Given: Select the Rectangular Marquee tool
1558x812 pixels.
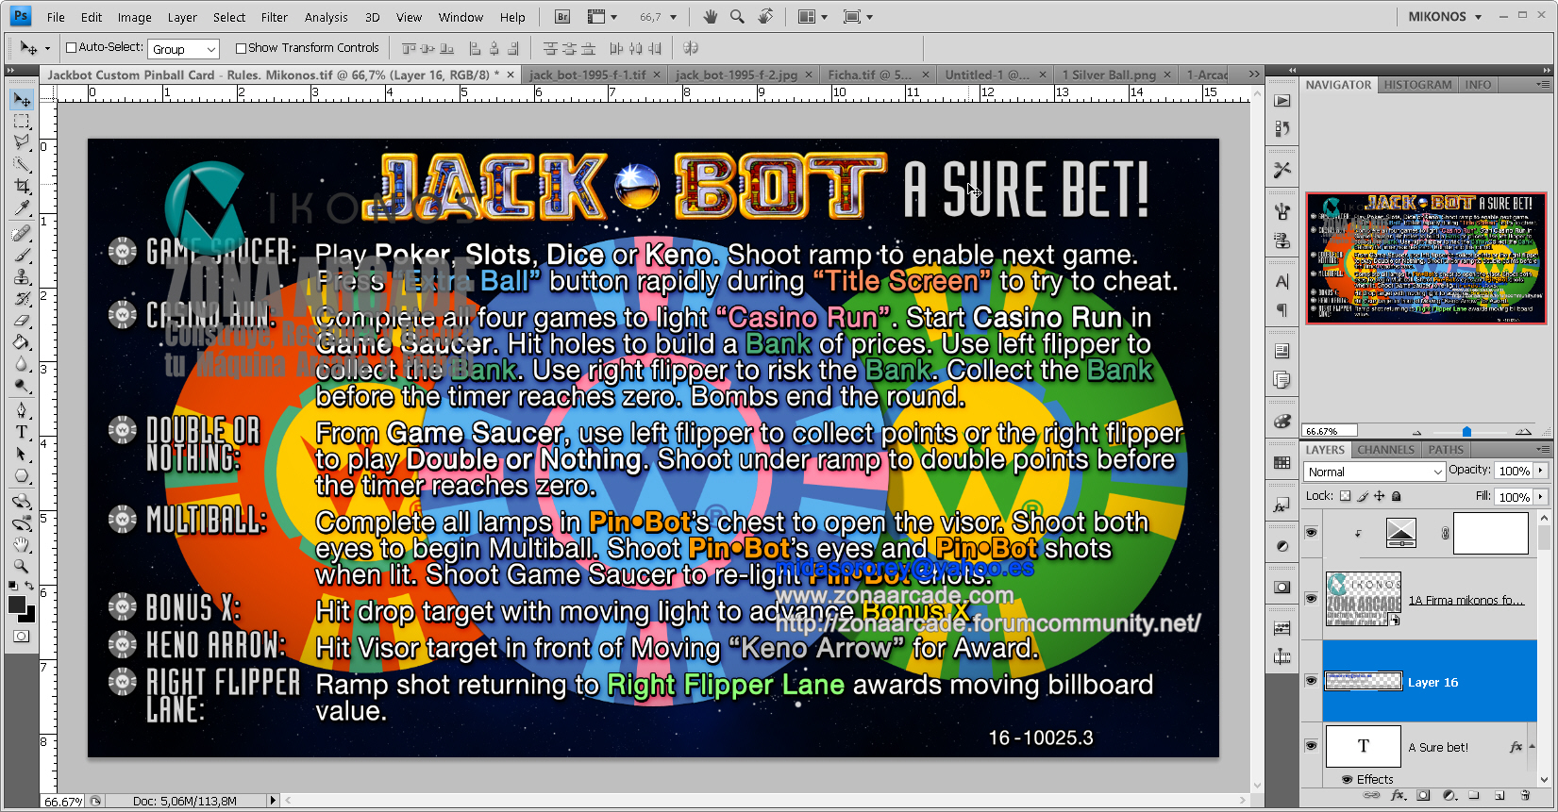Looking at the screenshot, I should point(22,122).
